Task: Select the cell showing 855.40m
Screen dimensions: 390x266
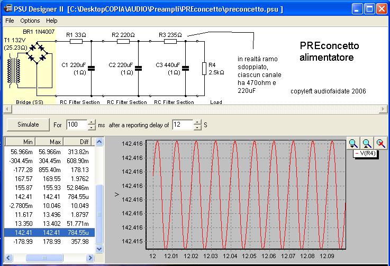Action: [x=50, y=170]
